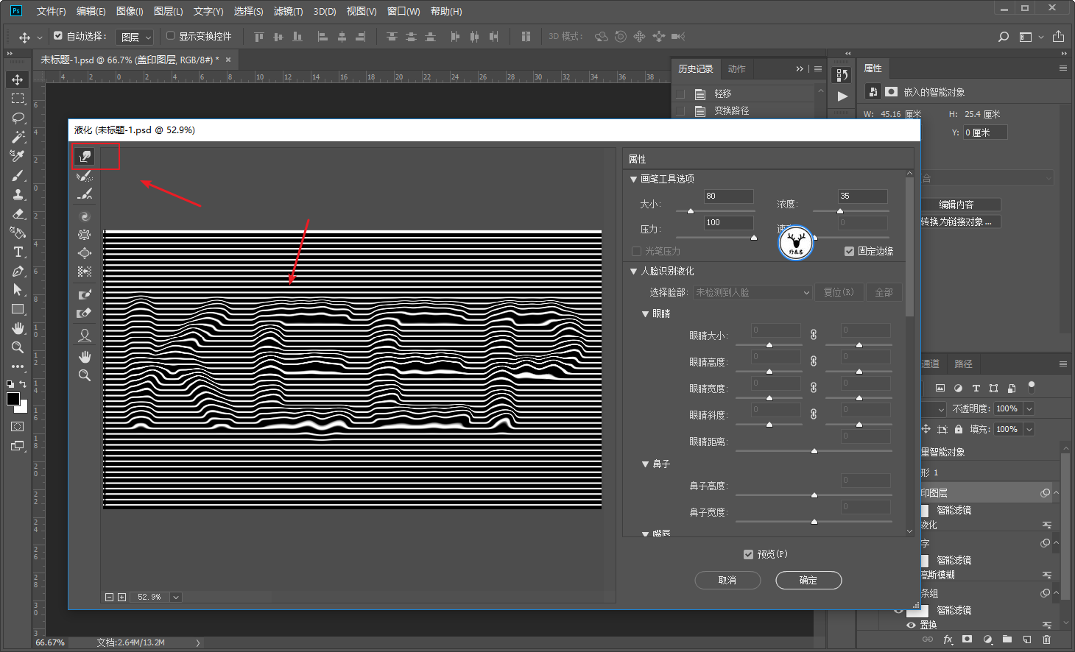Toggle the 预览(P) checkbox

(749, 554)
